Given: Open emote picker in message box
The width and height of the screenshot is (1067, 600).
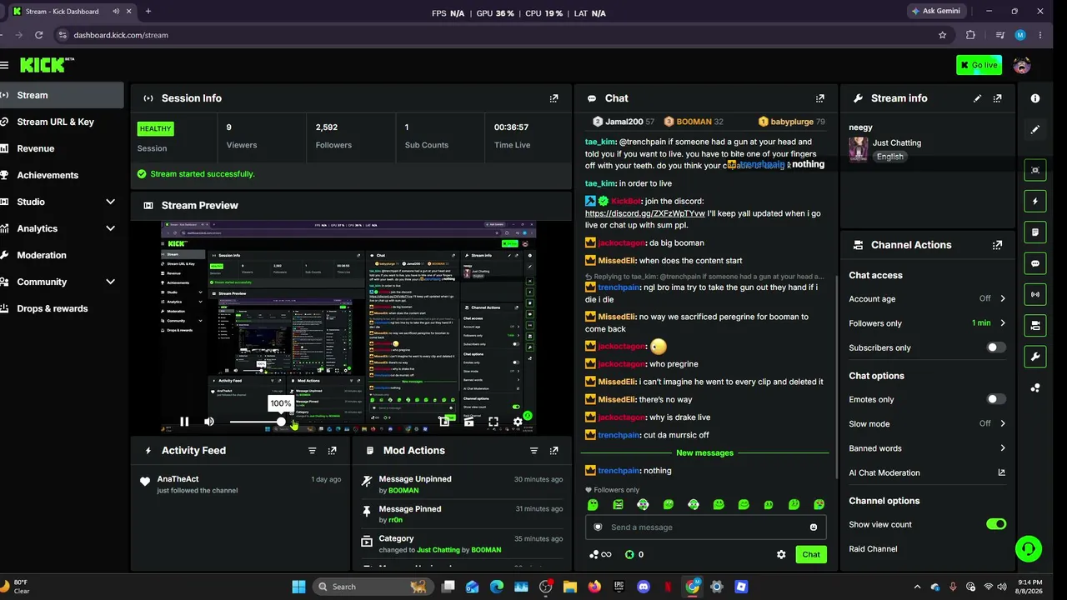Looking at the screenshot, I should (x=814, y=527).
